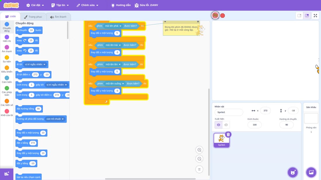The height and width of the screenshot is (180, 321).
Task: Zoom out the code workspace
Action: [x=199, y=159]
